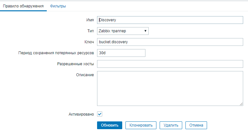Click the Период сохранения потерянных ресурсов label
Viewport: 248px width, 134px height.
click(56, 53)
